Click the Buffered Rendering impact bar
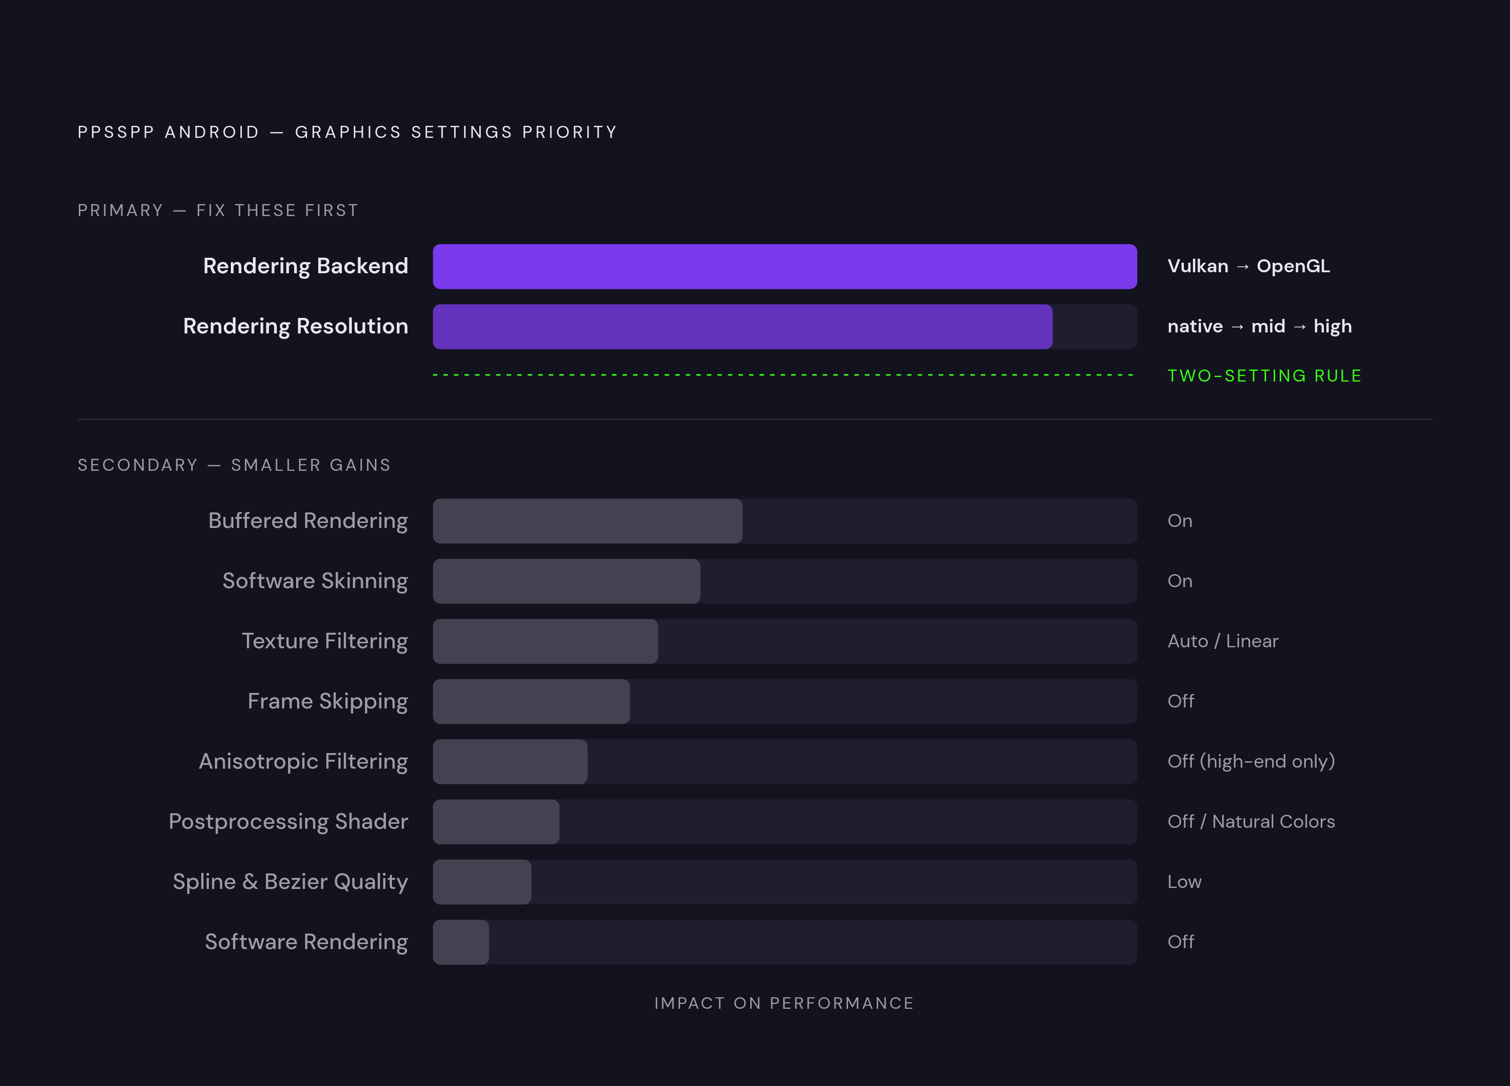Screen dimensions: 1510x1086 [x=587, y=521]
